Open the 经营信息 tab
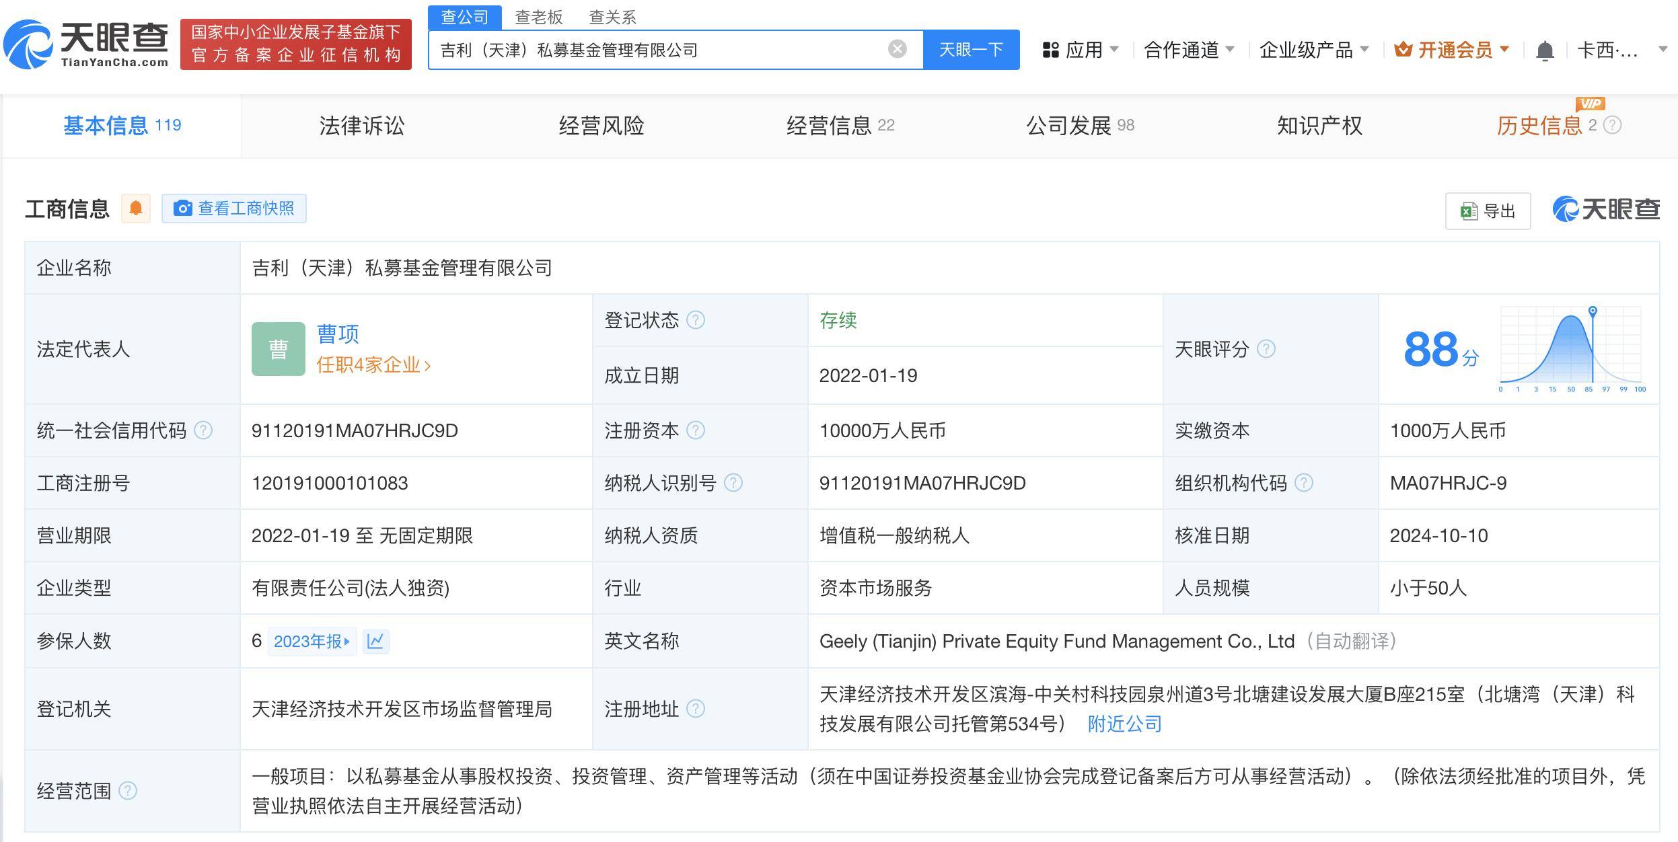The image size is (1678, 842). pos(841,126)
